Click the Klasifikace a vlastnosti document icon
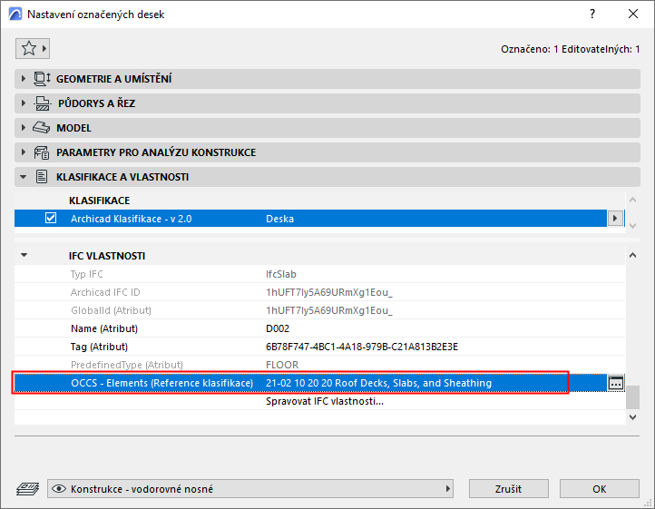 (x=42, y=177)
